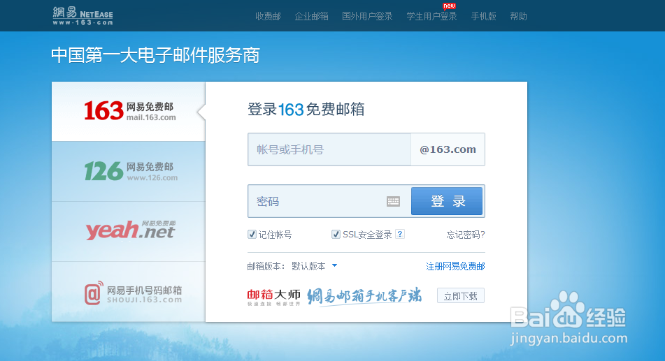Focus the 帐号或手机号 input field

[x=329, y=149]
